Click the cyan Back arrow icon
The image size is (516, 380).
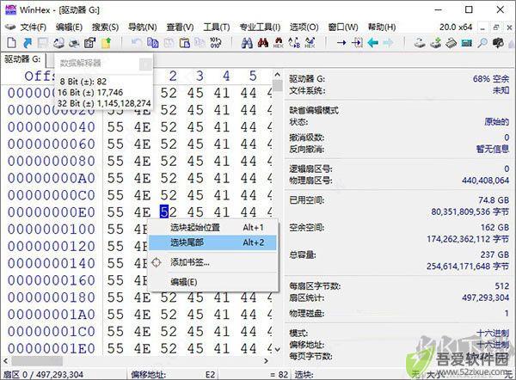(373, 43)
